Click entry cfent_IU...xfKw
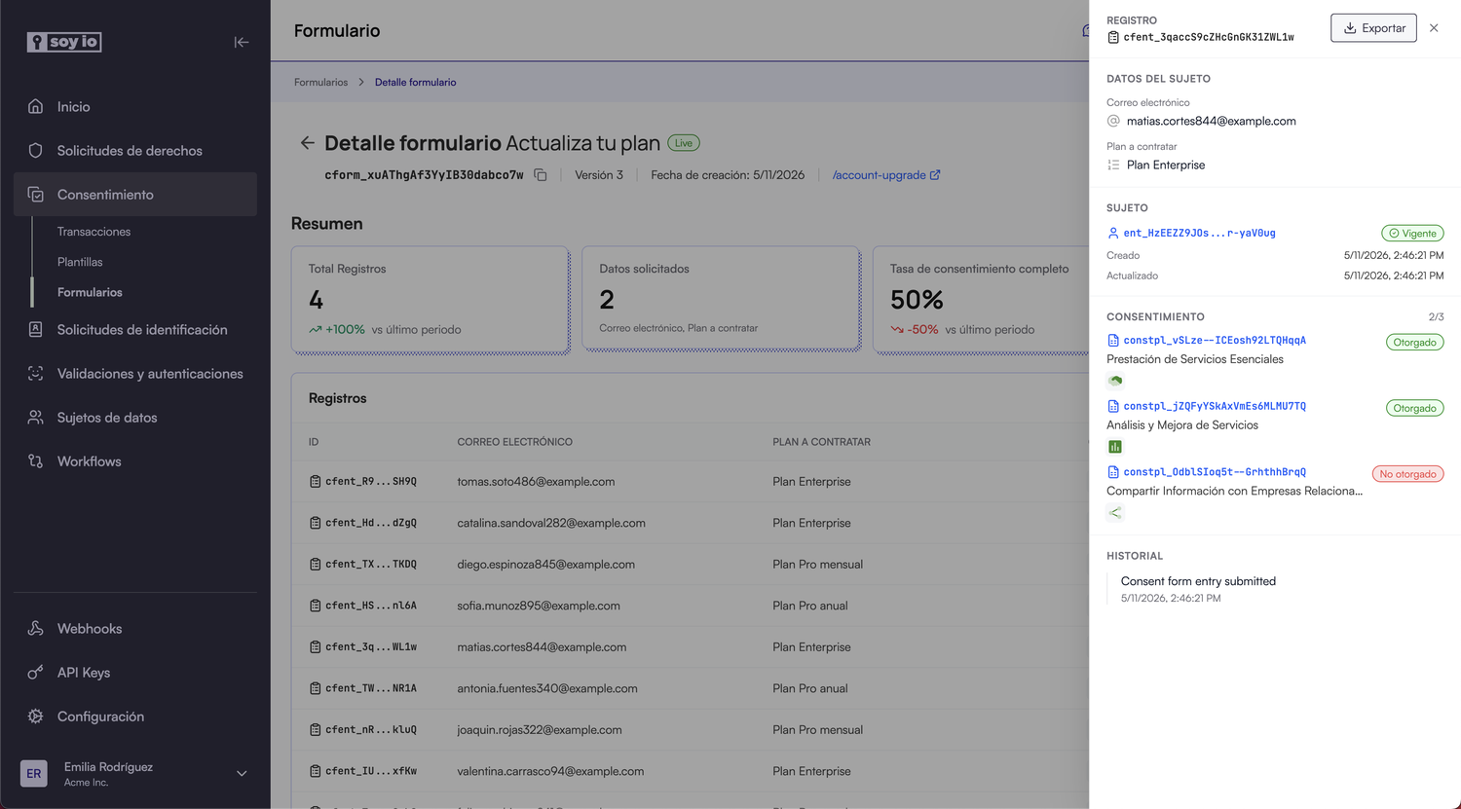The height and width of the screenshot is (809, 1461). pos(370,771)
